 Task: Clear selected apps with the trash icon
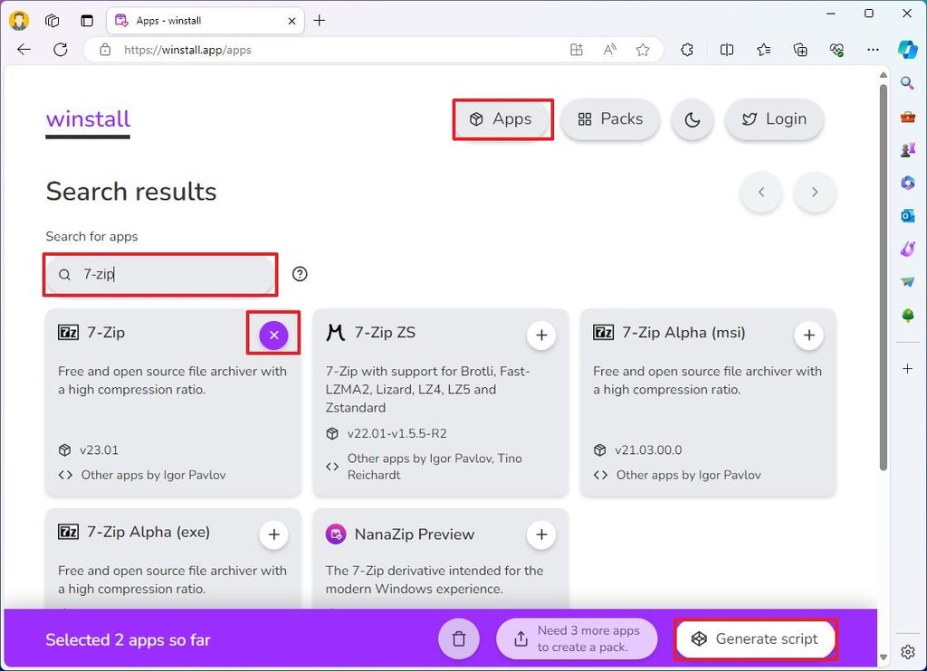coord(459,638)
